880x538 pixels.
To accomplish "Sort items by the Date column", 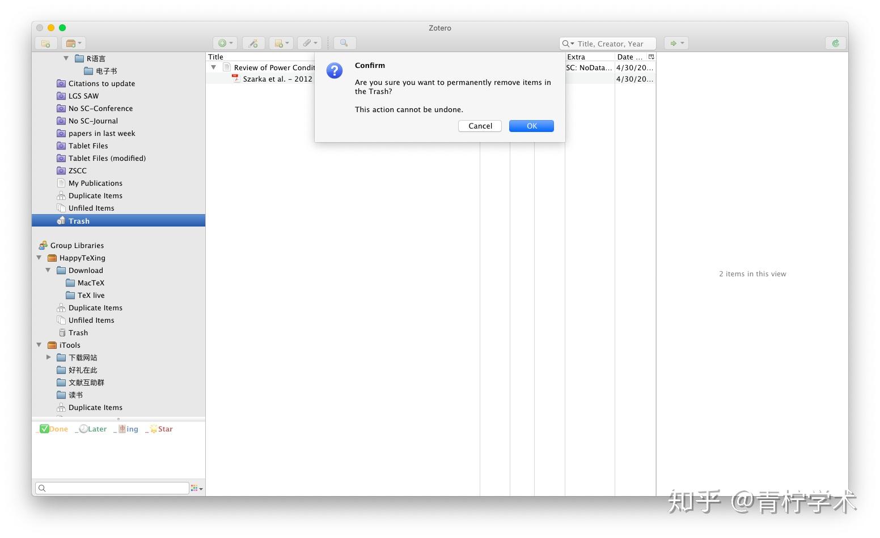I will click(x=631, y=57).
